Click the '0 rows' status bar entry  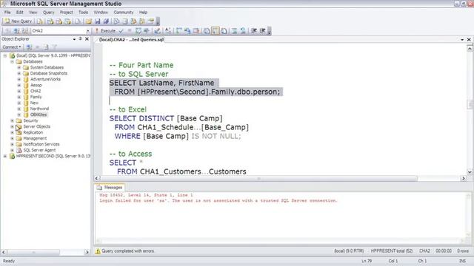click(462, 251)
